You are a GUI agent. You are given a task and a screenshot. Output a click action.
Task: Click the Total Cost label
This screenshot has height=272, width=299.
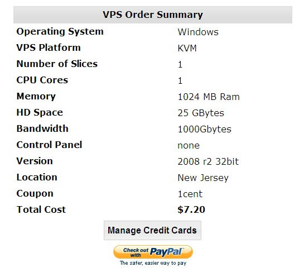(41, 209)
